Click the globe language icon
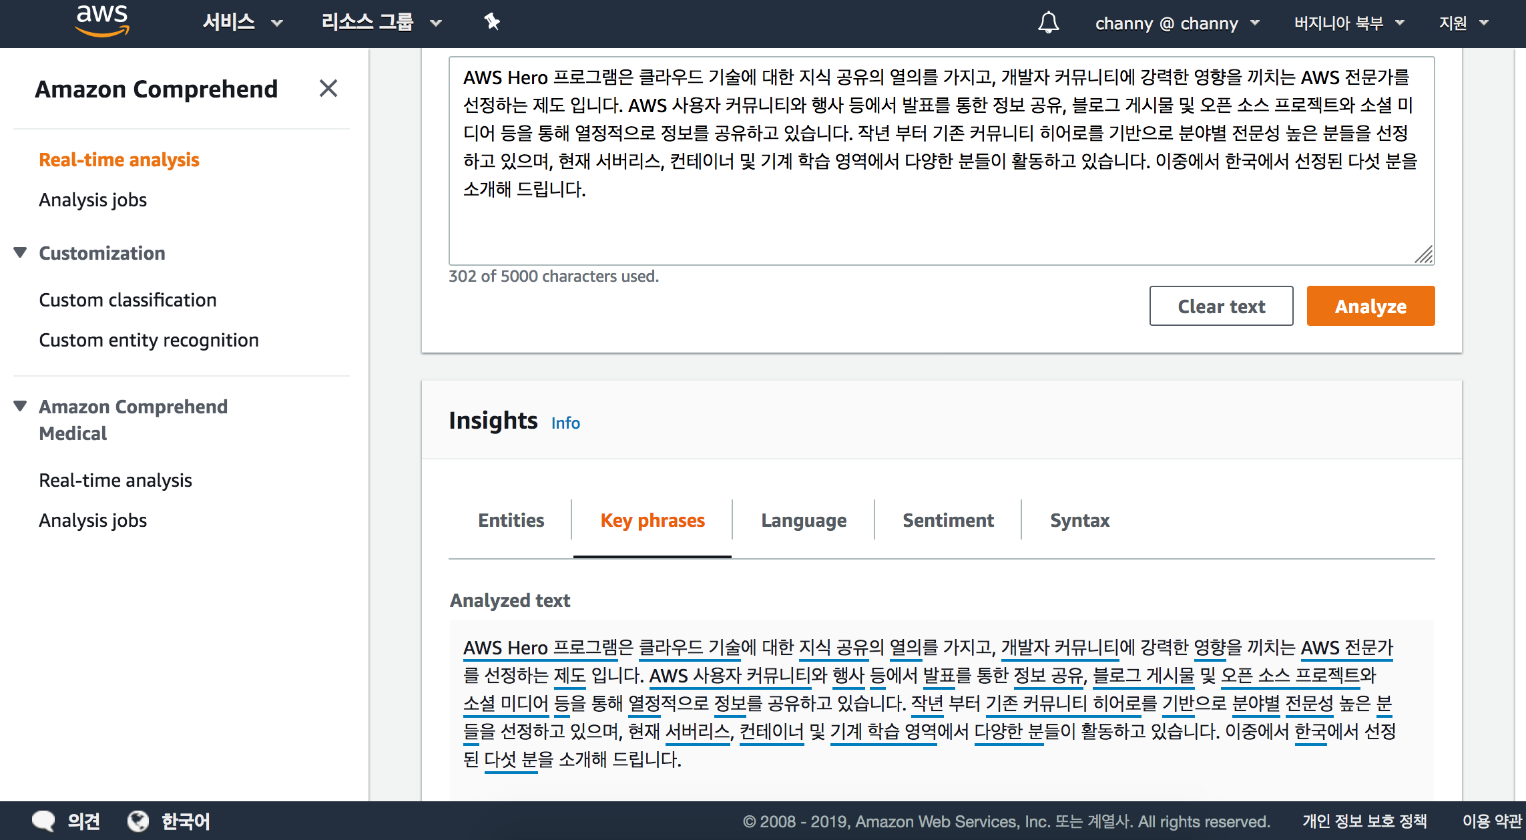This screenshot has height=840, width=1526. coord(138,821)
